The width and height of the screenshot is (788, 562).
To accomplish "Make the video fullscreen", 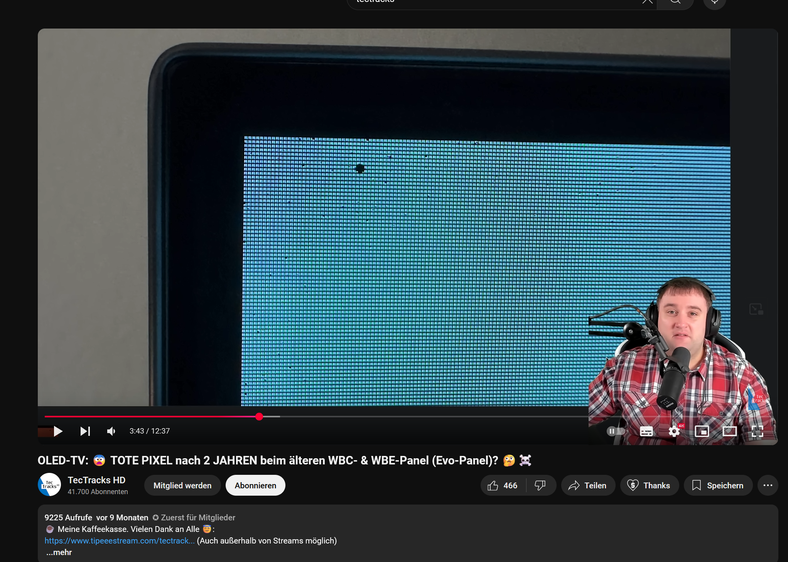I will click(758, 431).
